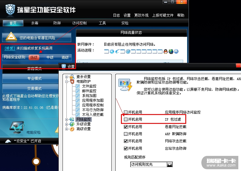
Task: Switch to the 工具 tab
Action: 102,23
